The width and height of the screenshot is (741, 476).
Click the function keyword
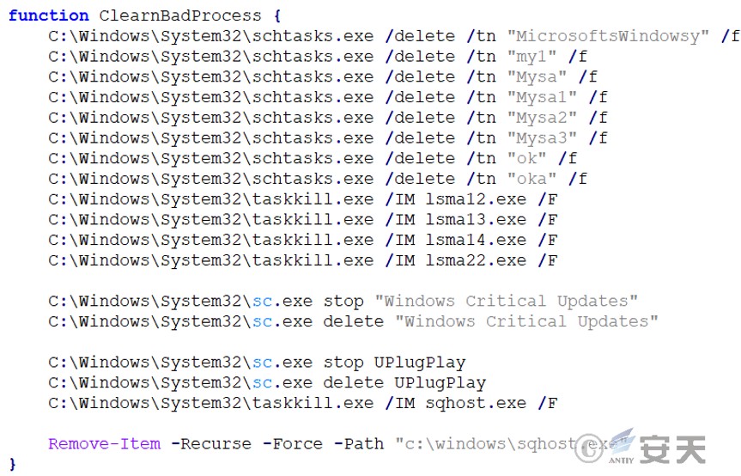49,15
